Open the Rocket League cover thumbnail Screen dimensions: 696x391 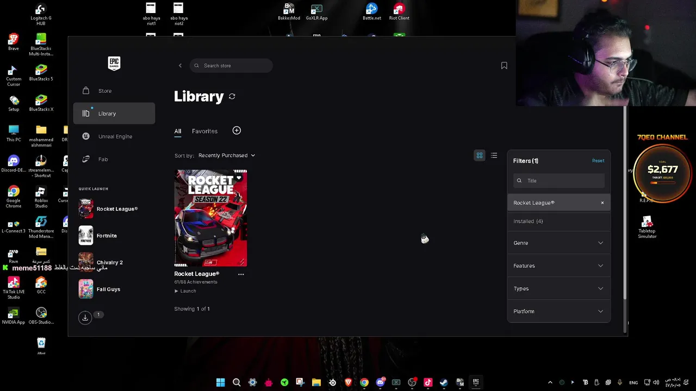point(210,218)
